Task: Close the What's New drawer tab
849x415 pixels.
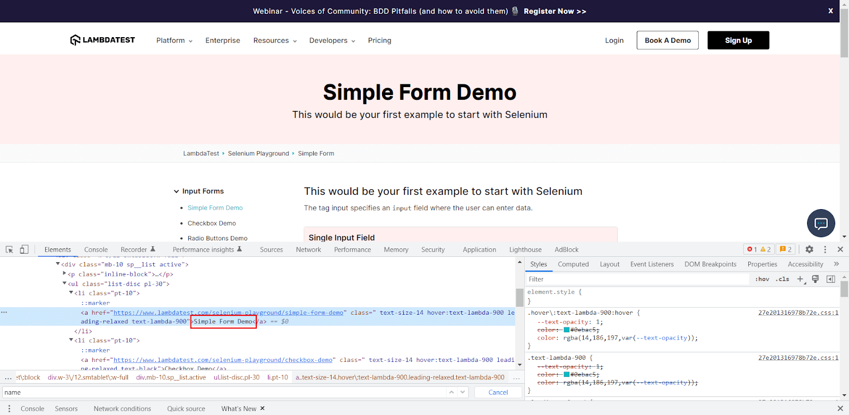Action: click(x=263, y=408)
